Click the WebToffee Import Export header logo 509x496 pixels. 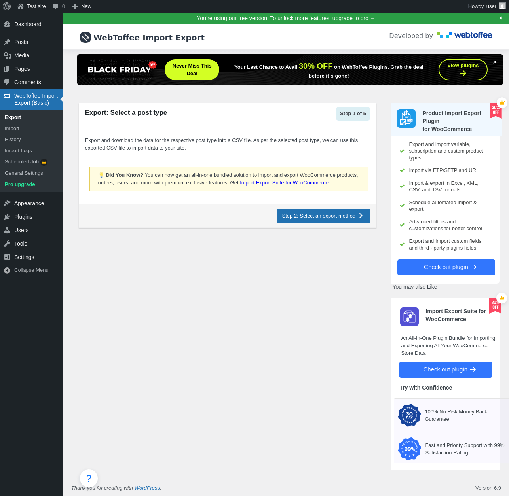85,37
